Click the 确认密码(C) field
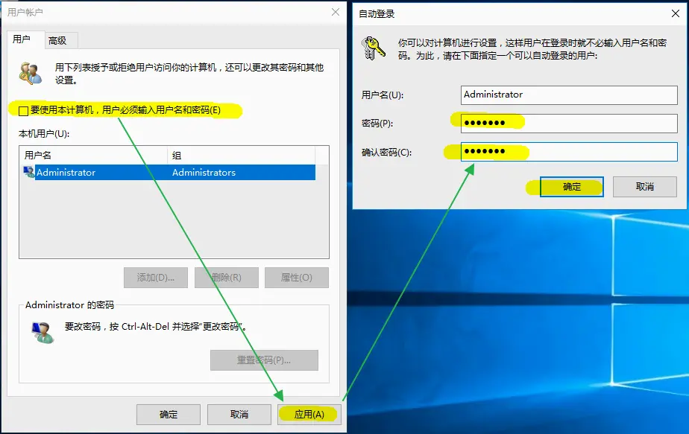 click(569, 152)
